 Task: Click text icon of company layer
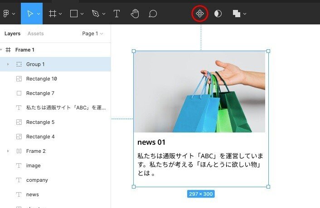pos(19,180)
